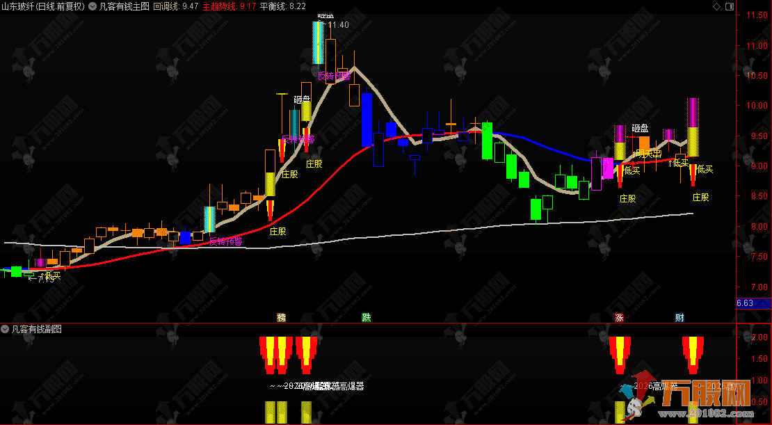Viewport: 772px width, 425px height.
Task: Click the 砸盘 label near 9.50 on right
Action: coord(640,128)
